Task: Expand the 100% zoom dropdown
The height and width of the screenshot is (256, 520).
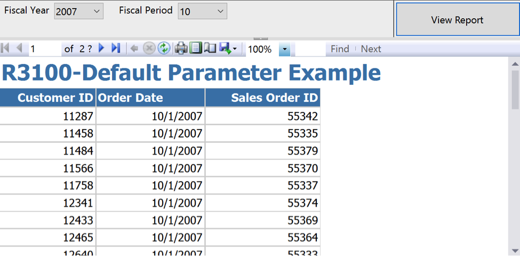Action: click(284, 50)
